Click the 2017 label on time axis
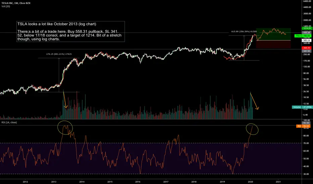Image resolution: width=313 pixels, height=184 pixels. pyautogui.click(x=166, y=182)
